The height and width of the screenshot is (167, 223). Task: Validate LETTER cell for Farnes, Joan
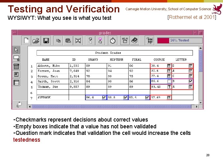pos(190,71)
